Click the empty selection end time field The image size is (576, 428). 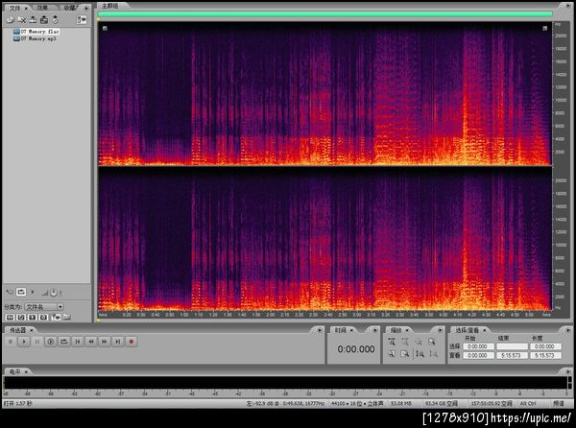point(512,346)
